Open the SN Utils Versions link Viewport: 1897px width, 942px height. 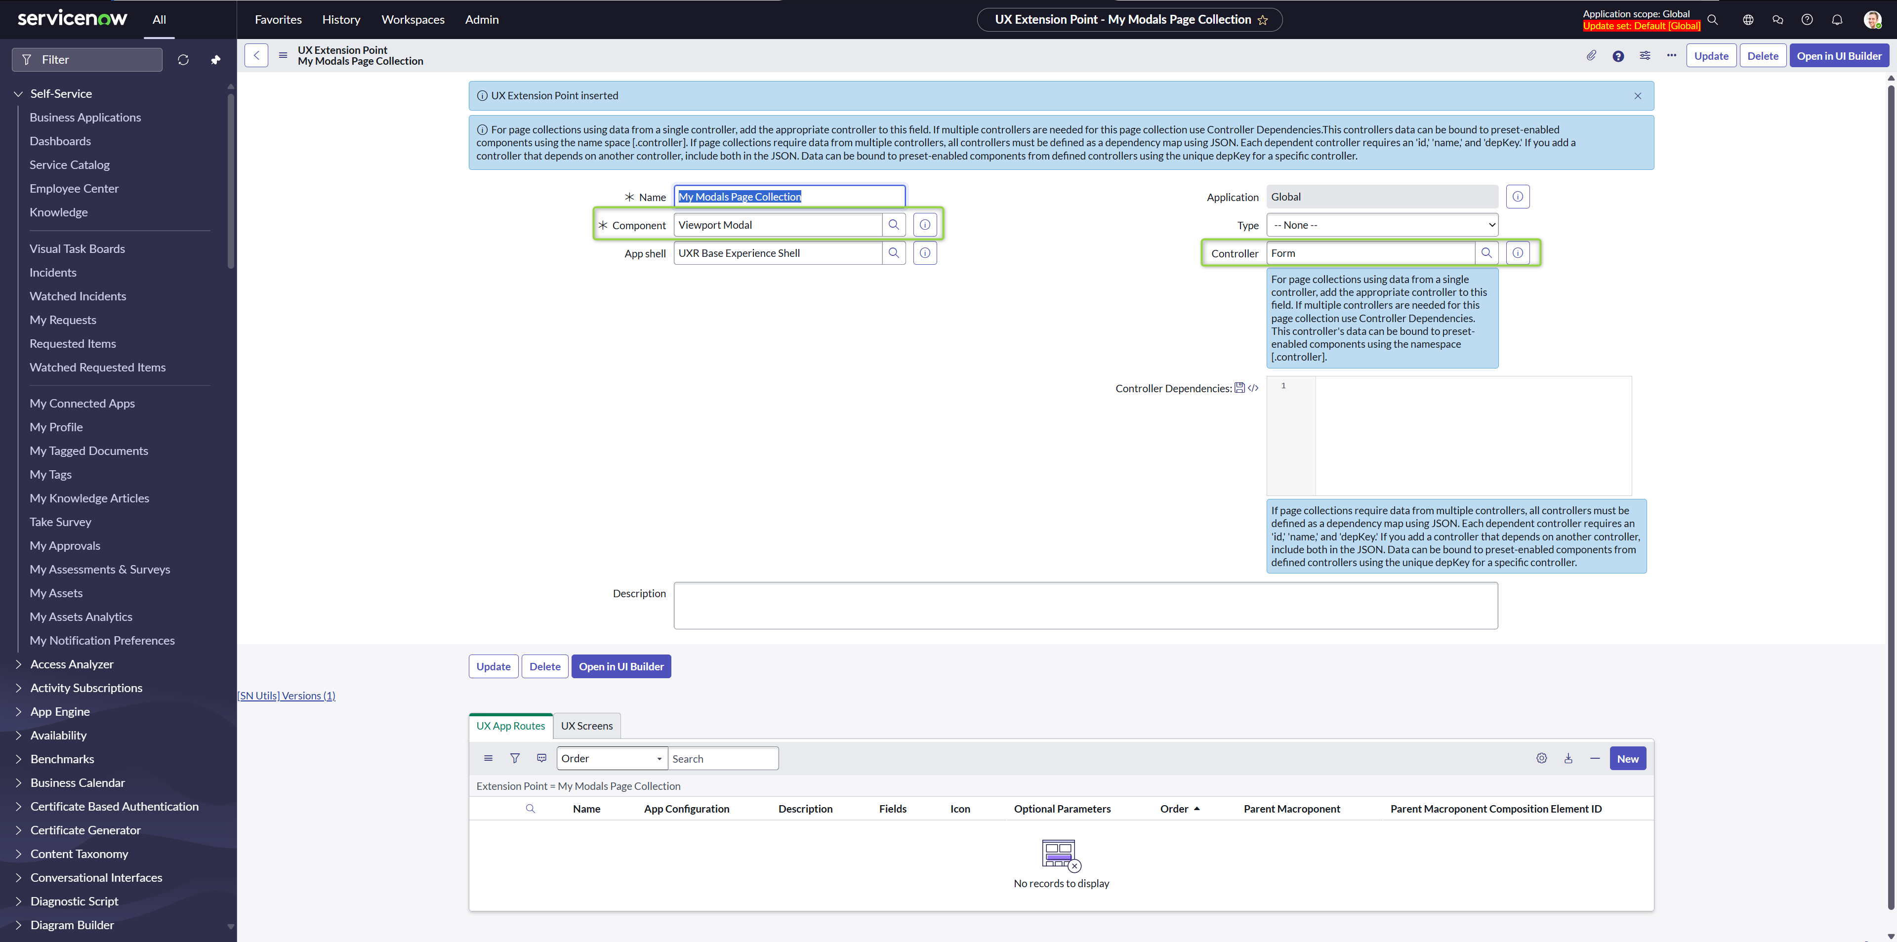pos(287,696)
